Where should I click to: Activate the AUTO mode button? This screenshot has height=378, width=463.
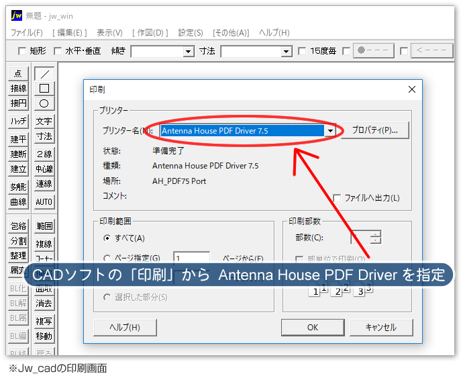click(x=44, y=202)
